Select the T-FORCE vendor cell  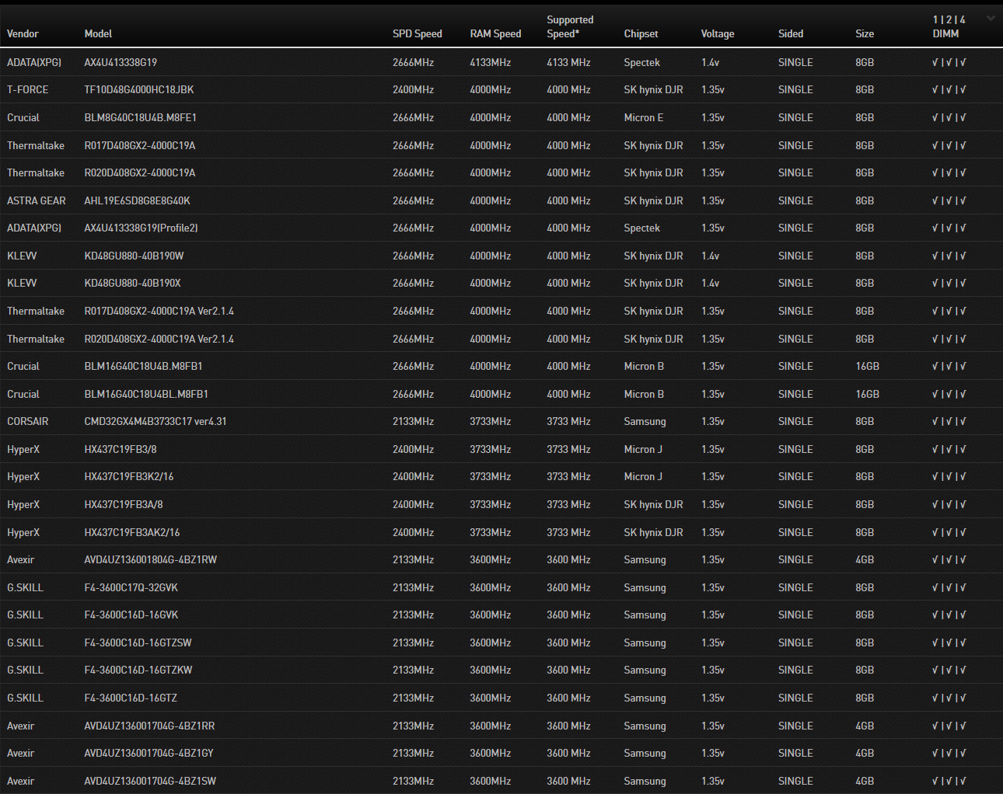point(28,89)
